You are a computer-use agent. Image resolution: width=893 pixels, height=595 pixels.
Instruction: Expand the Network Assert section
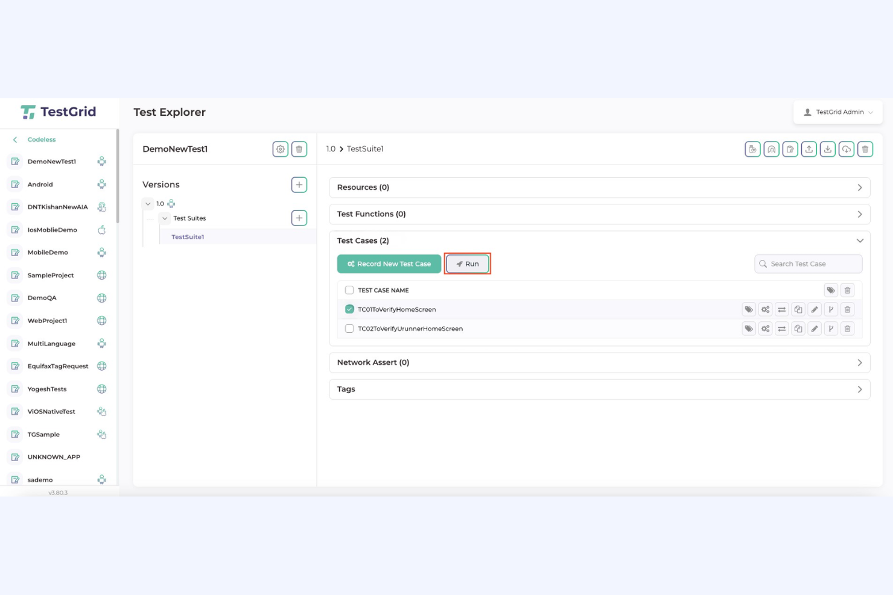pos(860,362)
